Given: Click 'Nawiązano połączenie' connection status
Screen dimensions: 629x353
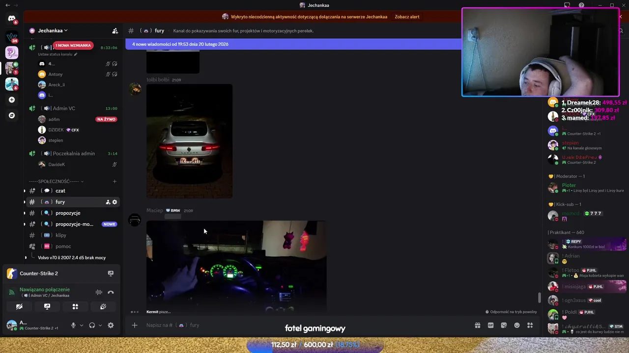Looking at the screenshot, I should click(x=45, y=289).
